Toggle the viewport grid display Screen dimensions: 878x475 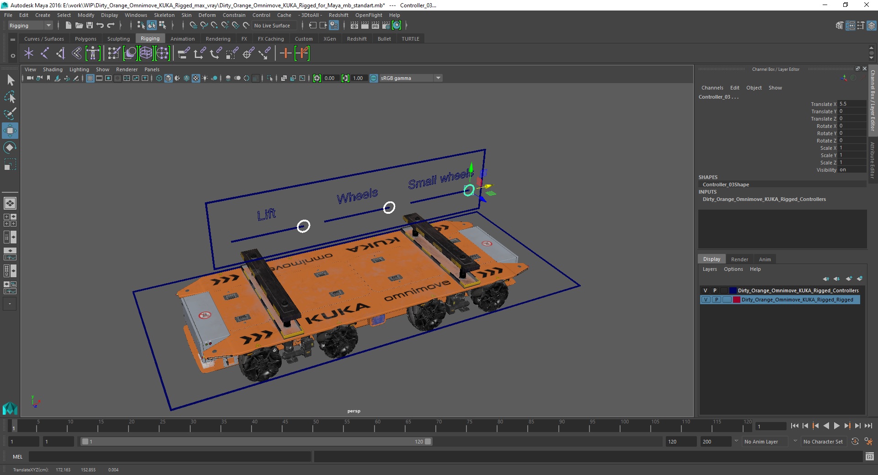click(90, 78)
